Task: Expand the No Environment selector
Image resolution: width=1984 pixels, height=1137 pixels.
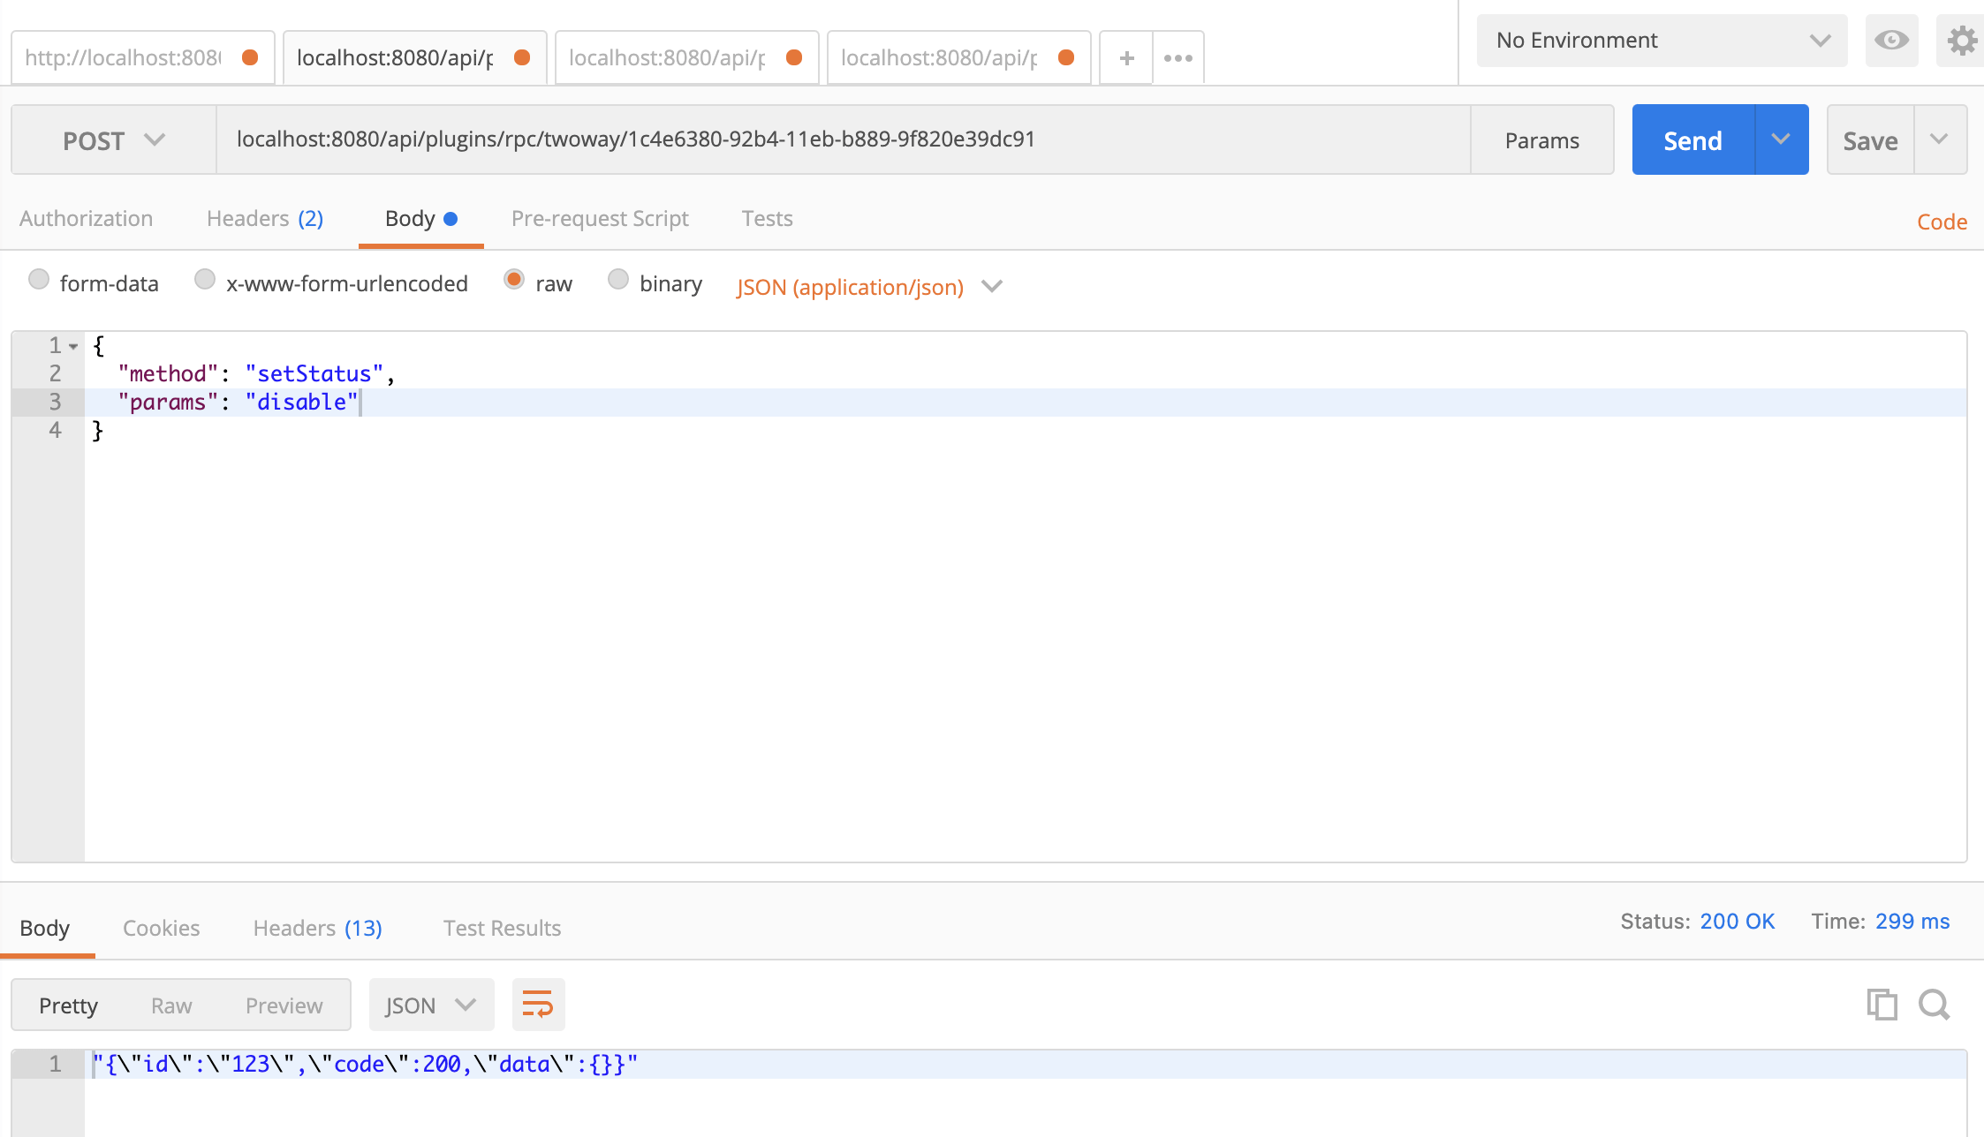Action: (1661, 41)
